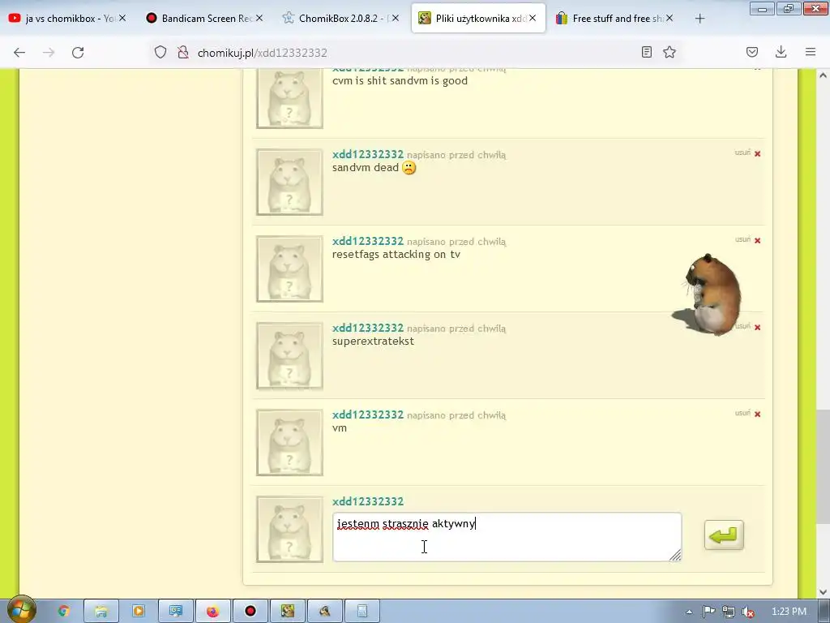
Task: Delete the 'resetfags attacking on tv' comment
Action: pos(758,240)
